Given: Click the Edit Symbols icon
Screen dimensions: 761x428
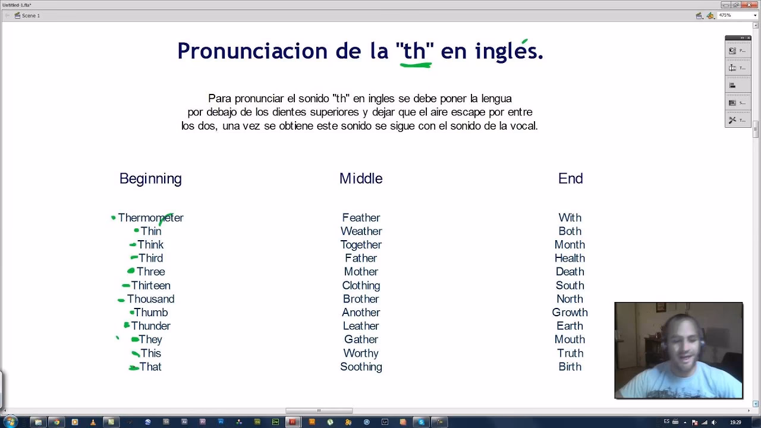Looking at the screenshot, I should [x=710, y=15].
